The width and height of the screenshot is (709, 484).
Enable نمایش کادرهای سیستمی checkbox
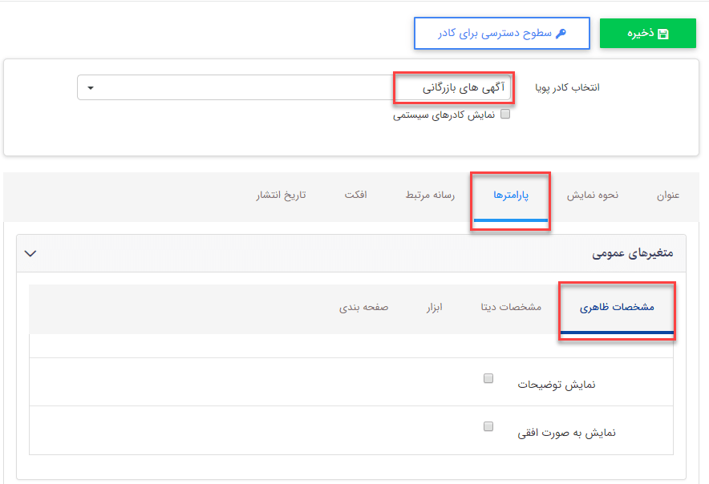(x=505, y=115)
